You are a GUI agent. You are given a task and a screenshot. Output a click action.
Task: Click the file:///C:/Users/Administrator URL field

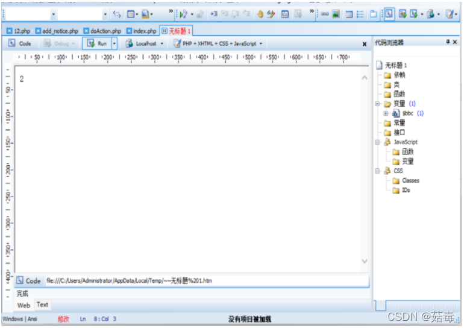[x=206, y=280]
